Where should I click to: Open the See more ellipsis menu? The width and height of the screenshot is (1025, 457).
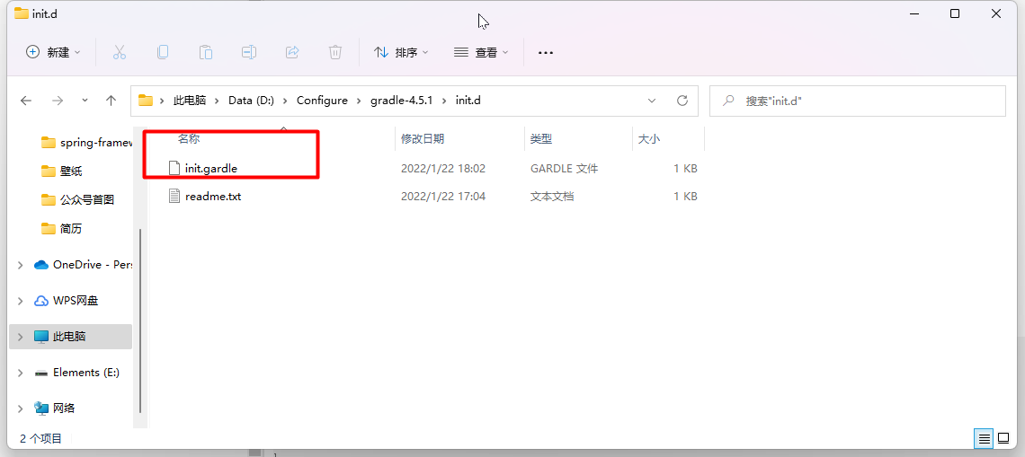pyautogui.click(x=545, y=52)
